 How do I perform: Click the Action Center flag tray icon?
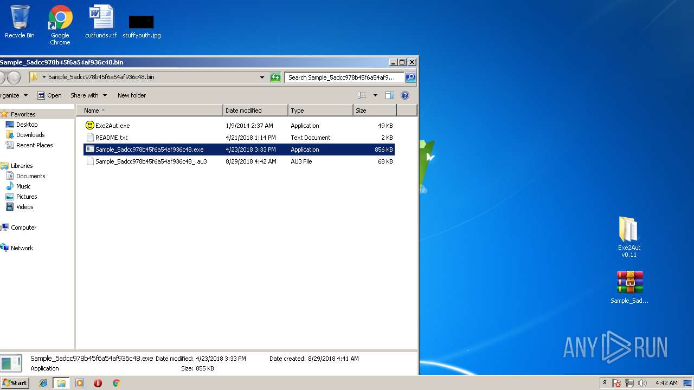coord(616,383)
